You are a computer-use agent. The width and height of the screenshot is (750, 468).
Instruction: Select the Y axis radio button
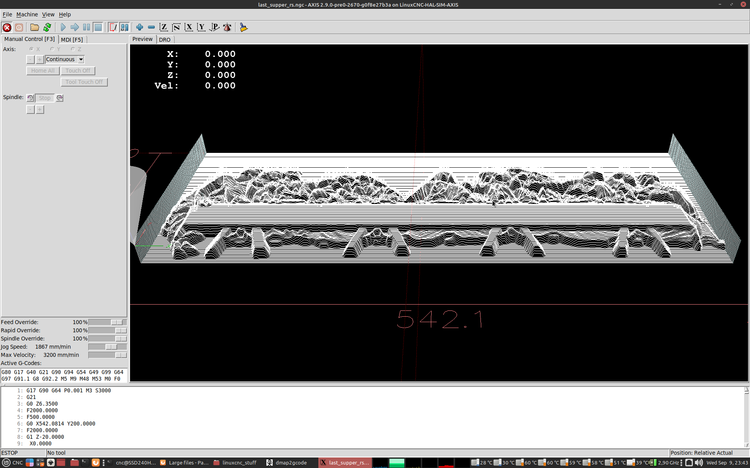pos(52,49)
